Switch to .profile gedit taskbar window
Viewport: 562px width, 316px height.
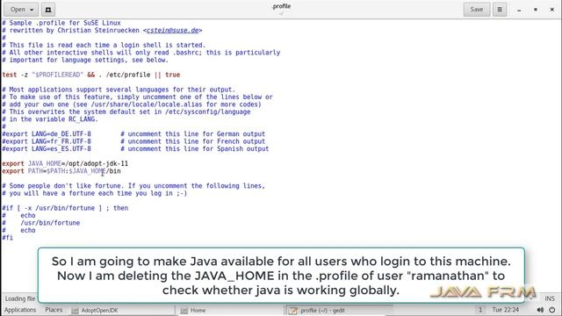click(x=339, y=310)
